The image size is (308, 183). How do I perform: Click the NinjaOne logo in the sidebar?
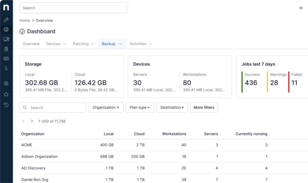(x=6, y=8)
